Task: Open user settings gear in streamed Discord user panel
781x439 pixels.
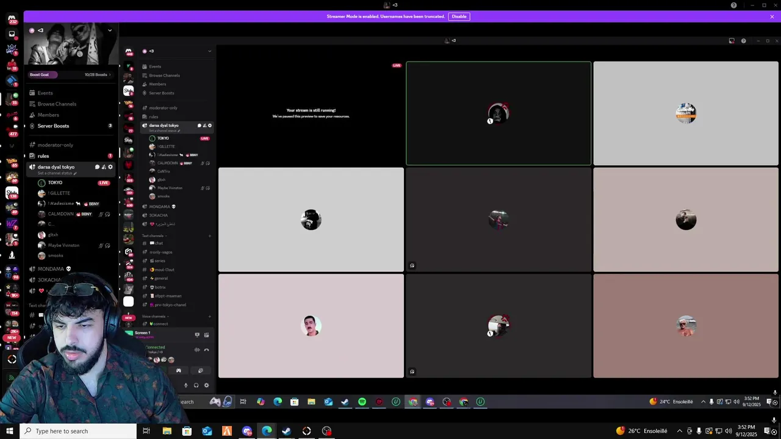Action: [x=206, y=385]
